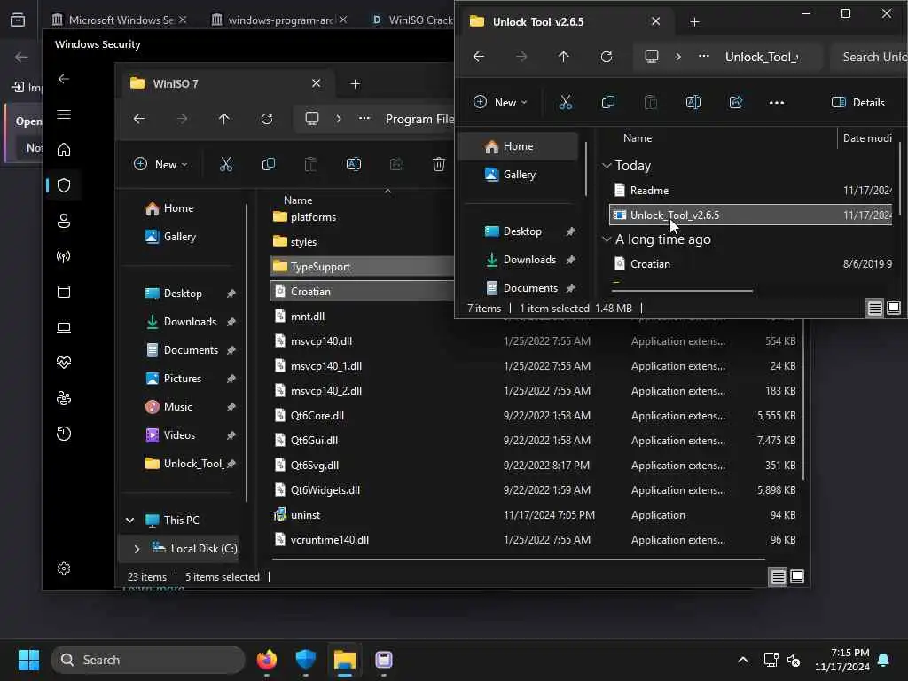Open Device performance & health icon

[x=64, y=363]
